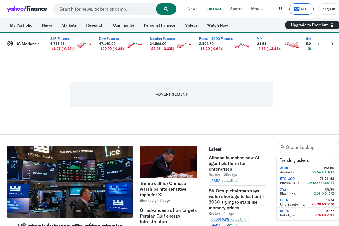This screenshot has width=339, height=226.
Task: Click the lock icon on Upgrade to Premium
Action: point(333,25)
